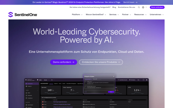Open 'Sie haben eine Sicherheitsverletzung festgestellt?' link
This screenshot has width=173, height=108.
click(x=90, y=7)
